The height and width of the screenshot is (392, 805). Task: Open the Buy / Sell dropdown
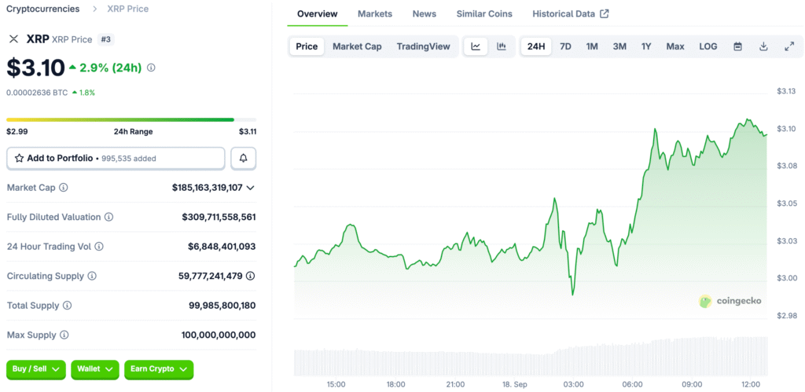[36, 369]
